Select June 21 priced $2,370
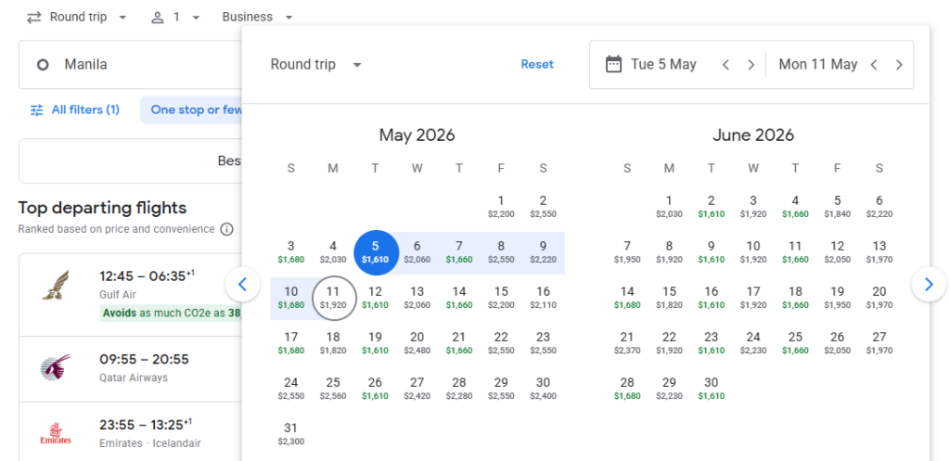 tap(627, 343)
